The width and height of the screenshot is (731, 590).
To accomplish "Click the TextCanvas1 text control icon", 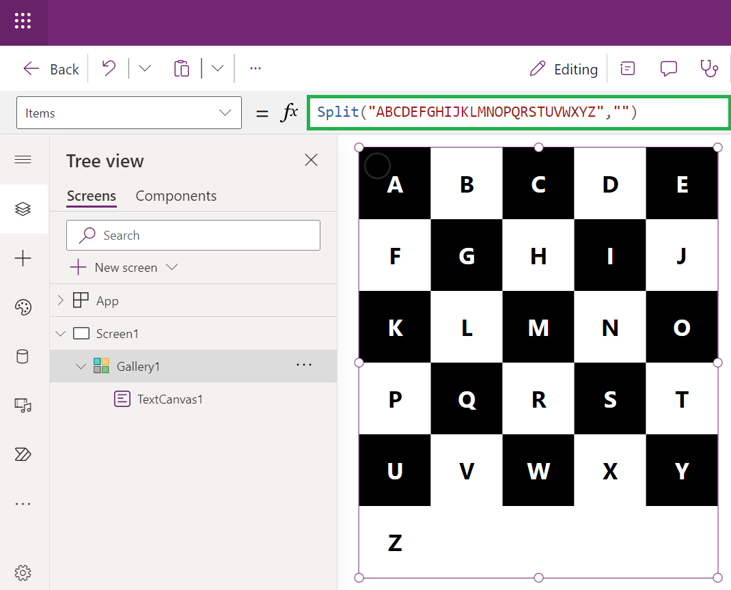I will (122, 399).
